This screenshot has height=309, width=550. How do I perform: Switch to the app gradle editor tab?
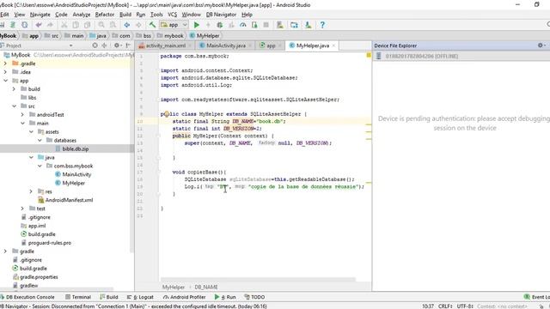[x=271, y=45]
